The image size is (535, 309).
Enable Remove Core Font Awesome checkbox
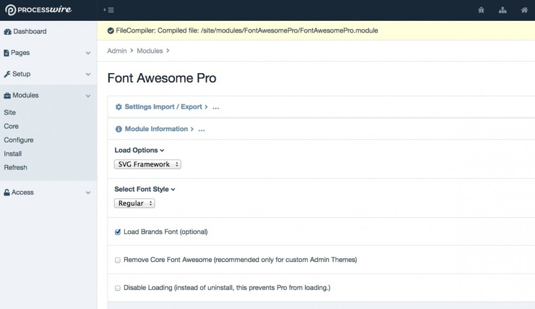coord(118,260)
